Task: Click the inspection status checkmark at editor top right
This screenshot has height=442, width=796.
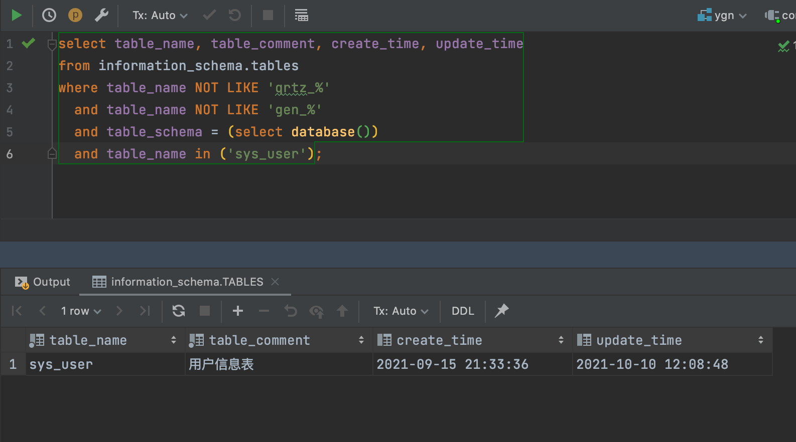Action: click(783, 47)
